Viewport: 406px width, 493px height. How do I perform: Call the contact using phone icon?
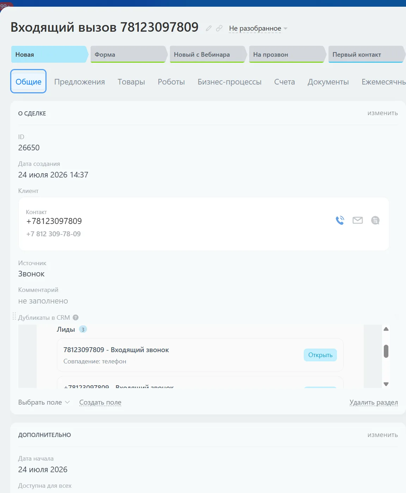click(340, 220)
